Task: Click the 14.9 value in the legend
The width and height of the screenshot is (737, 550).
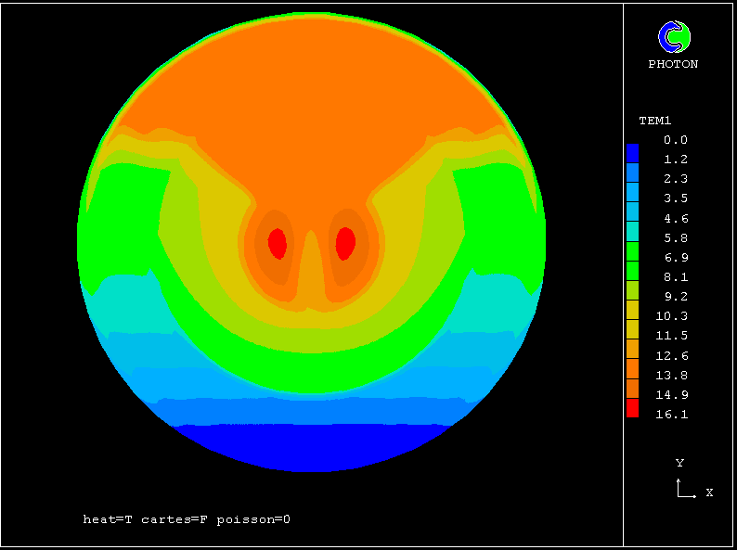Action: [675, 395]
